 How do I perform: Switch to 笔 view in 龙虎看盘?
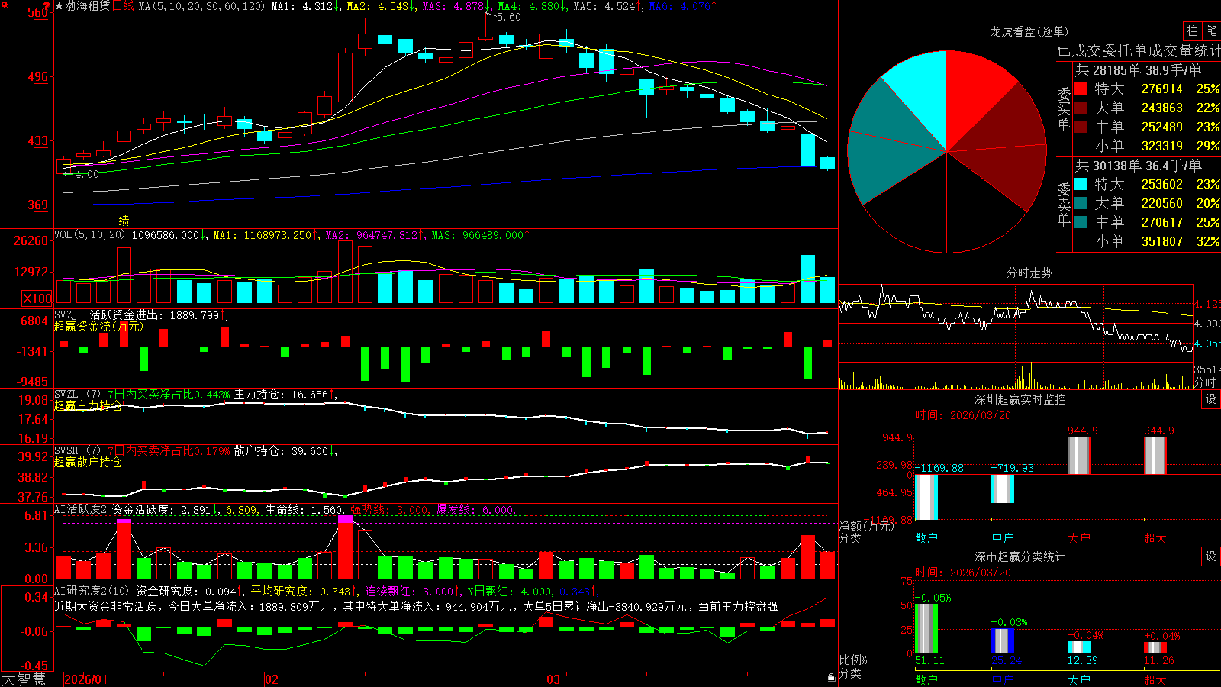click(x=1211, y=31)
